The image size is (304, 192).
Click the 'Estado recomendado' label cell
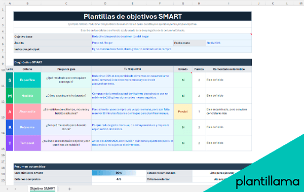coord(169,173)
